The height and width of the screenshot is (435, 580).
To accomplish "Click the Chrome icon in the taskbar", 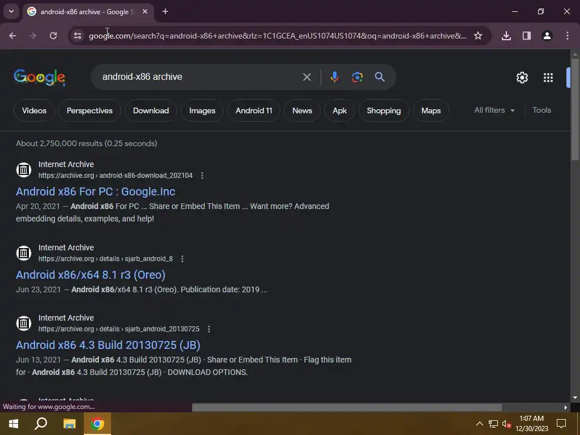I will (x=97, y=424).
